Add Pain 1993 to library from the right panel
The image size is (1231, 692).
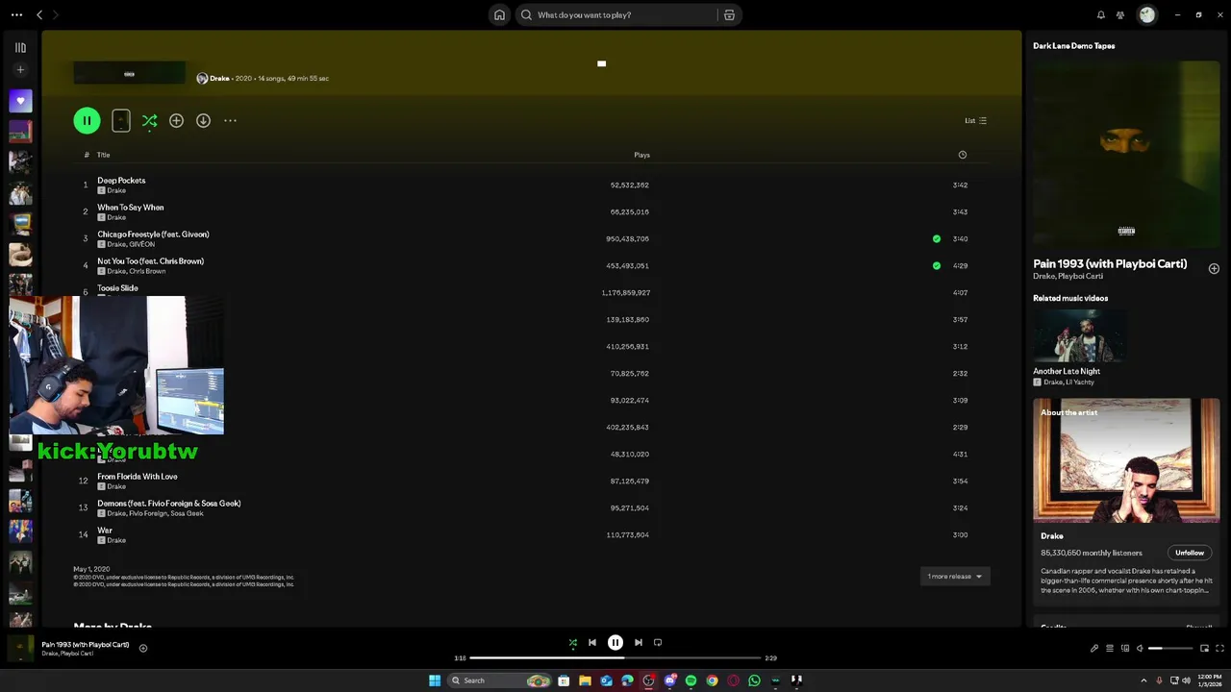[1214, 268]
